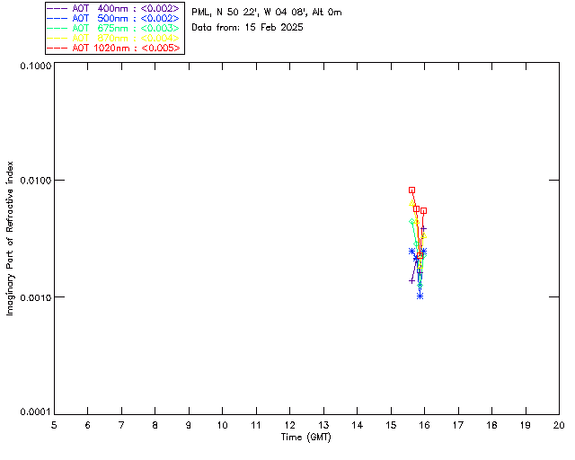Image resolution: width=575 pixels, height=460 pixels.
Task: Select the PML station location text
Action: click(x=267, y=13)
